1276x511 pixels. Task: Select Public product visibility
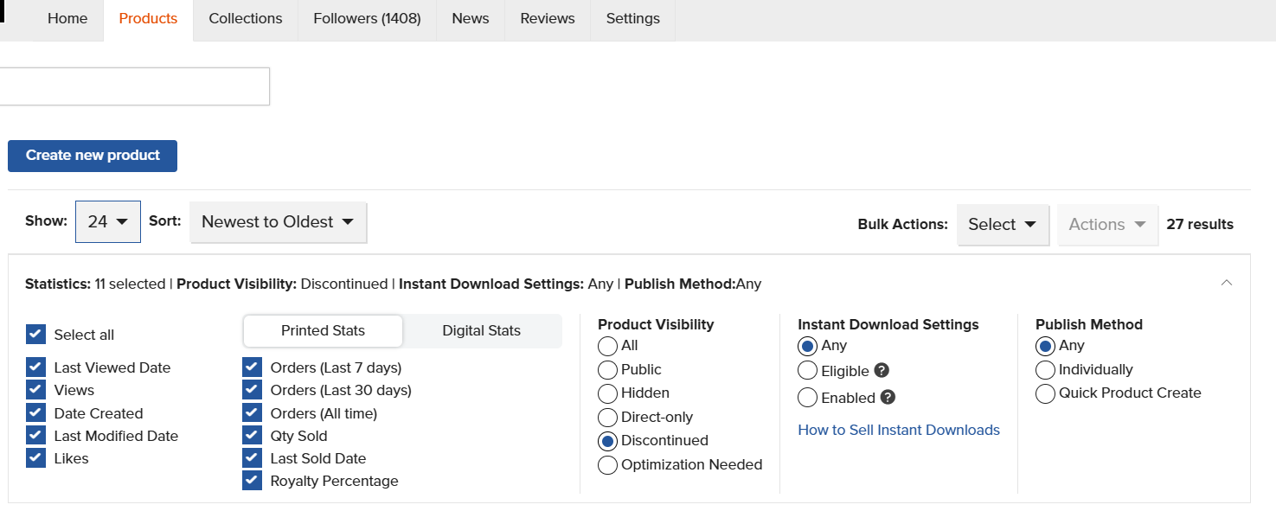[x=607, y=370]
